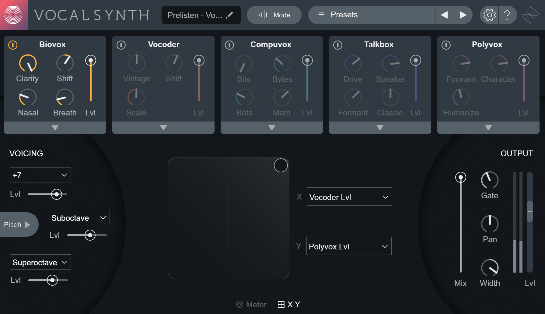
Task: Expand the Polyvox advanced panel
Action: pos(488,128)
